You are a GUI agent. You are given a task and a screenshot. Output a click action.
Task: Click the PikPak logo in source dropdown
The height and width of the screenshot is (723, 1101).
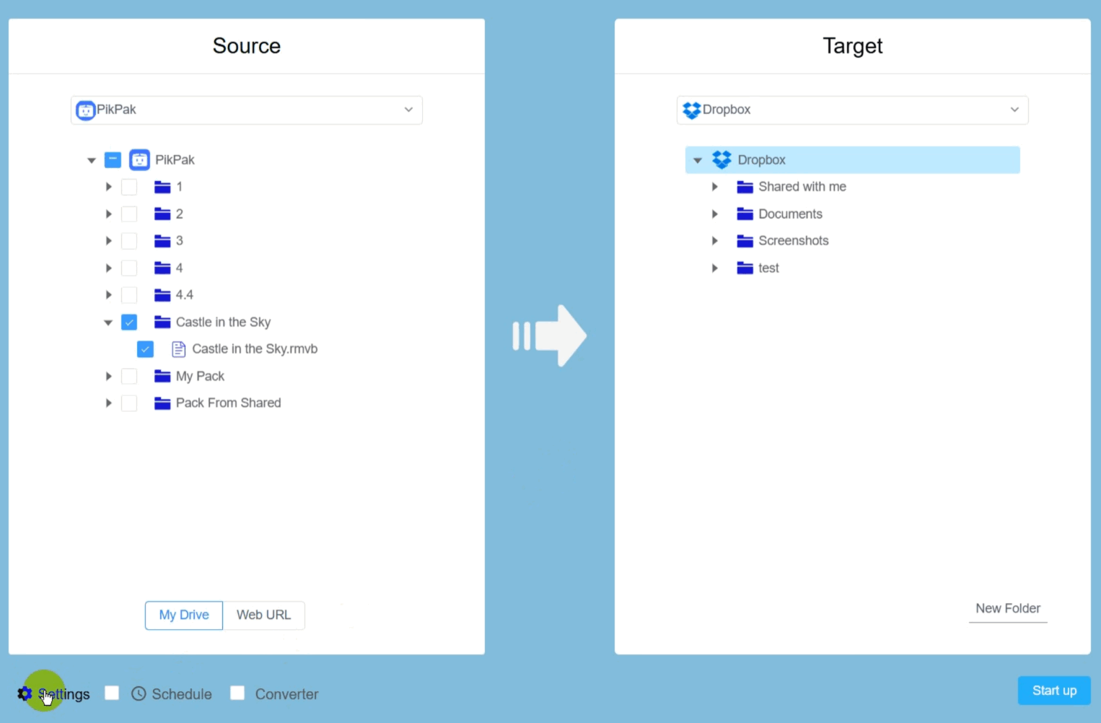(86, 110)
